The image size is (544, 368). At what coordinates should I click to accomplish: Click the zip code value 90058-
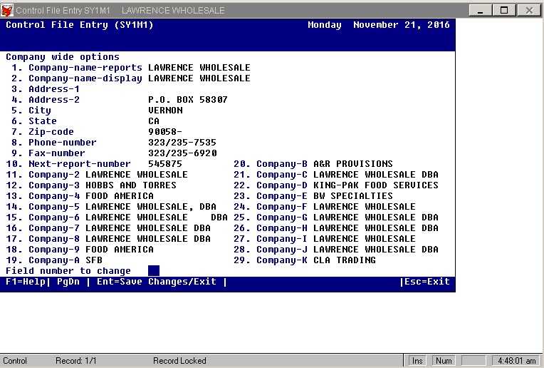pos(165,132)
